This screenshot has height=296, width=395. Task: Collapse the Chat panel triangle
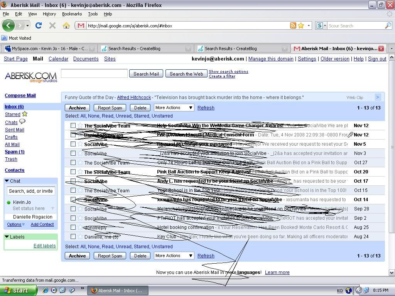click(7, 181)
